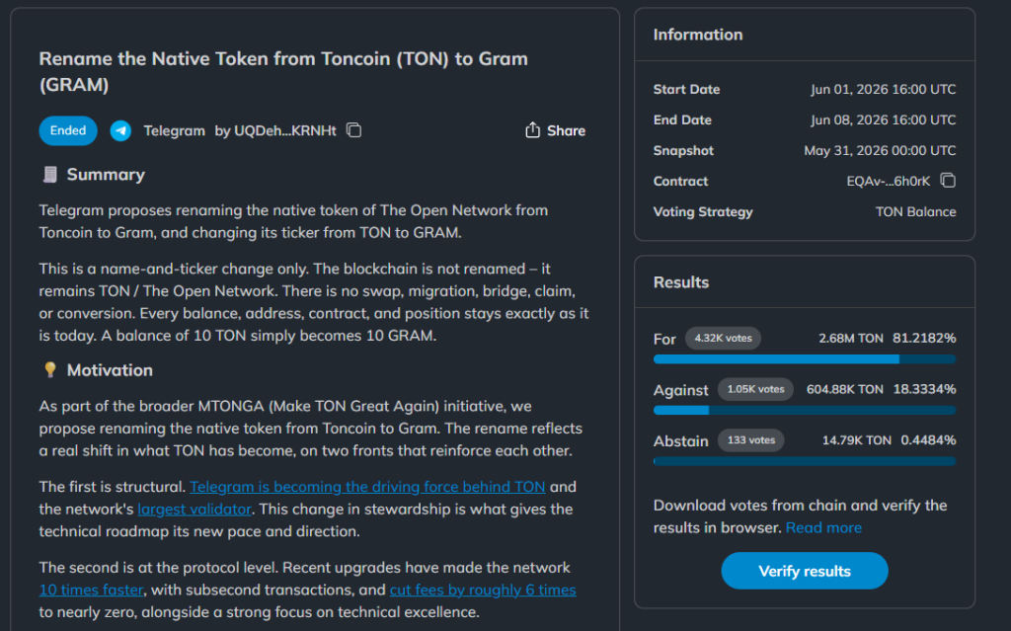Copy the proposer address UQDeh...KRNHt

tap(354, 130)
